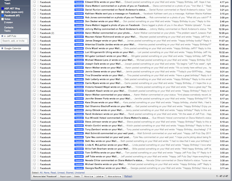Star the Joseph Cwik wall post email
This screenshot has height=181, width=232.
coord(38,64)
